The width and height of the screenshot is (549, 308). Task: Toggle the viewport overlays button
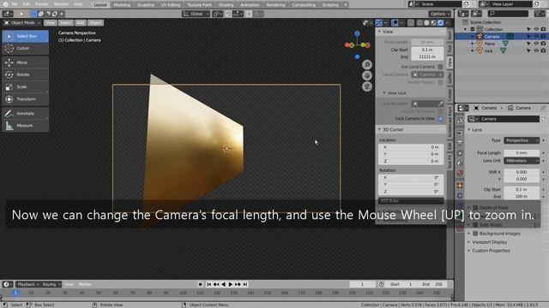point(395,23)
